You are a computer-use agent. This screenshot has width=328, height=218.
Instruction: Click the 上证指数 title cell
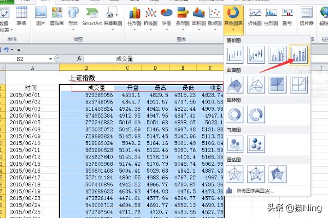pos(82,78)
